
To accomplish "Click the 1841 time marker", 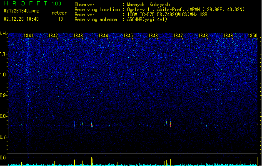I will [28, 36].
